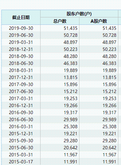Click the 截止日期 column header
Image resolution: width=121 pixels, height=165 pixels.
pos(21,17)
